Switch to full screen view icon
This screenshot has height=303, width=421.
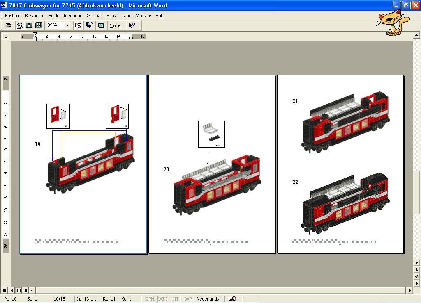tap(101, 25)
